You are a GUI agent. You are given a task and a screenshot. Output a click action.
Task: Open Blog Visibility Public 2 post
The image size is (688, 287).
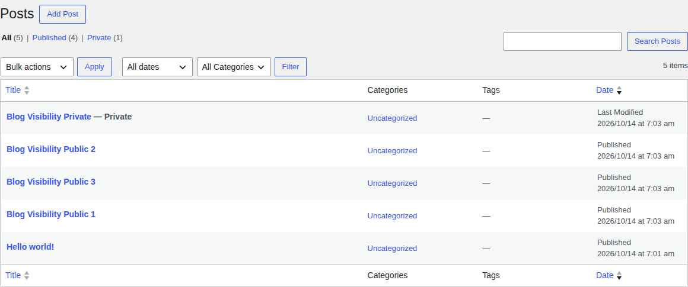(51, 149)
